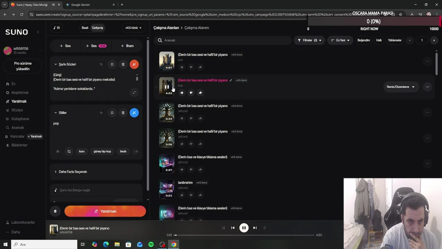Share the currently playing 4:23 song
The width and height of the screenshot is (442, 249).
(200, 93)
